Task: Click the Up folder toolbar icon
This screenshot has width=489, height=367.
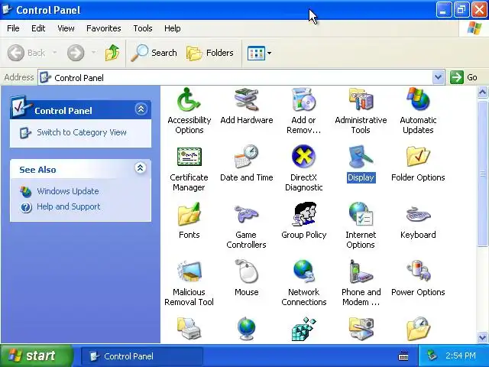Action: (112, 53)
